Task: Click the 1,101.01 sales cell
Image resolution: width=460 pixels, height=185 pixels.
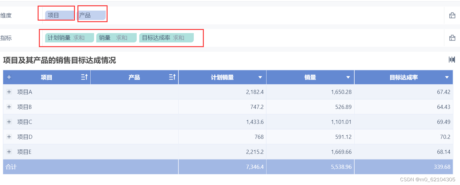Action: (x=310, y=122)
